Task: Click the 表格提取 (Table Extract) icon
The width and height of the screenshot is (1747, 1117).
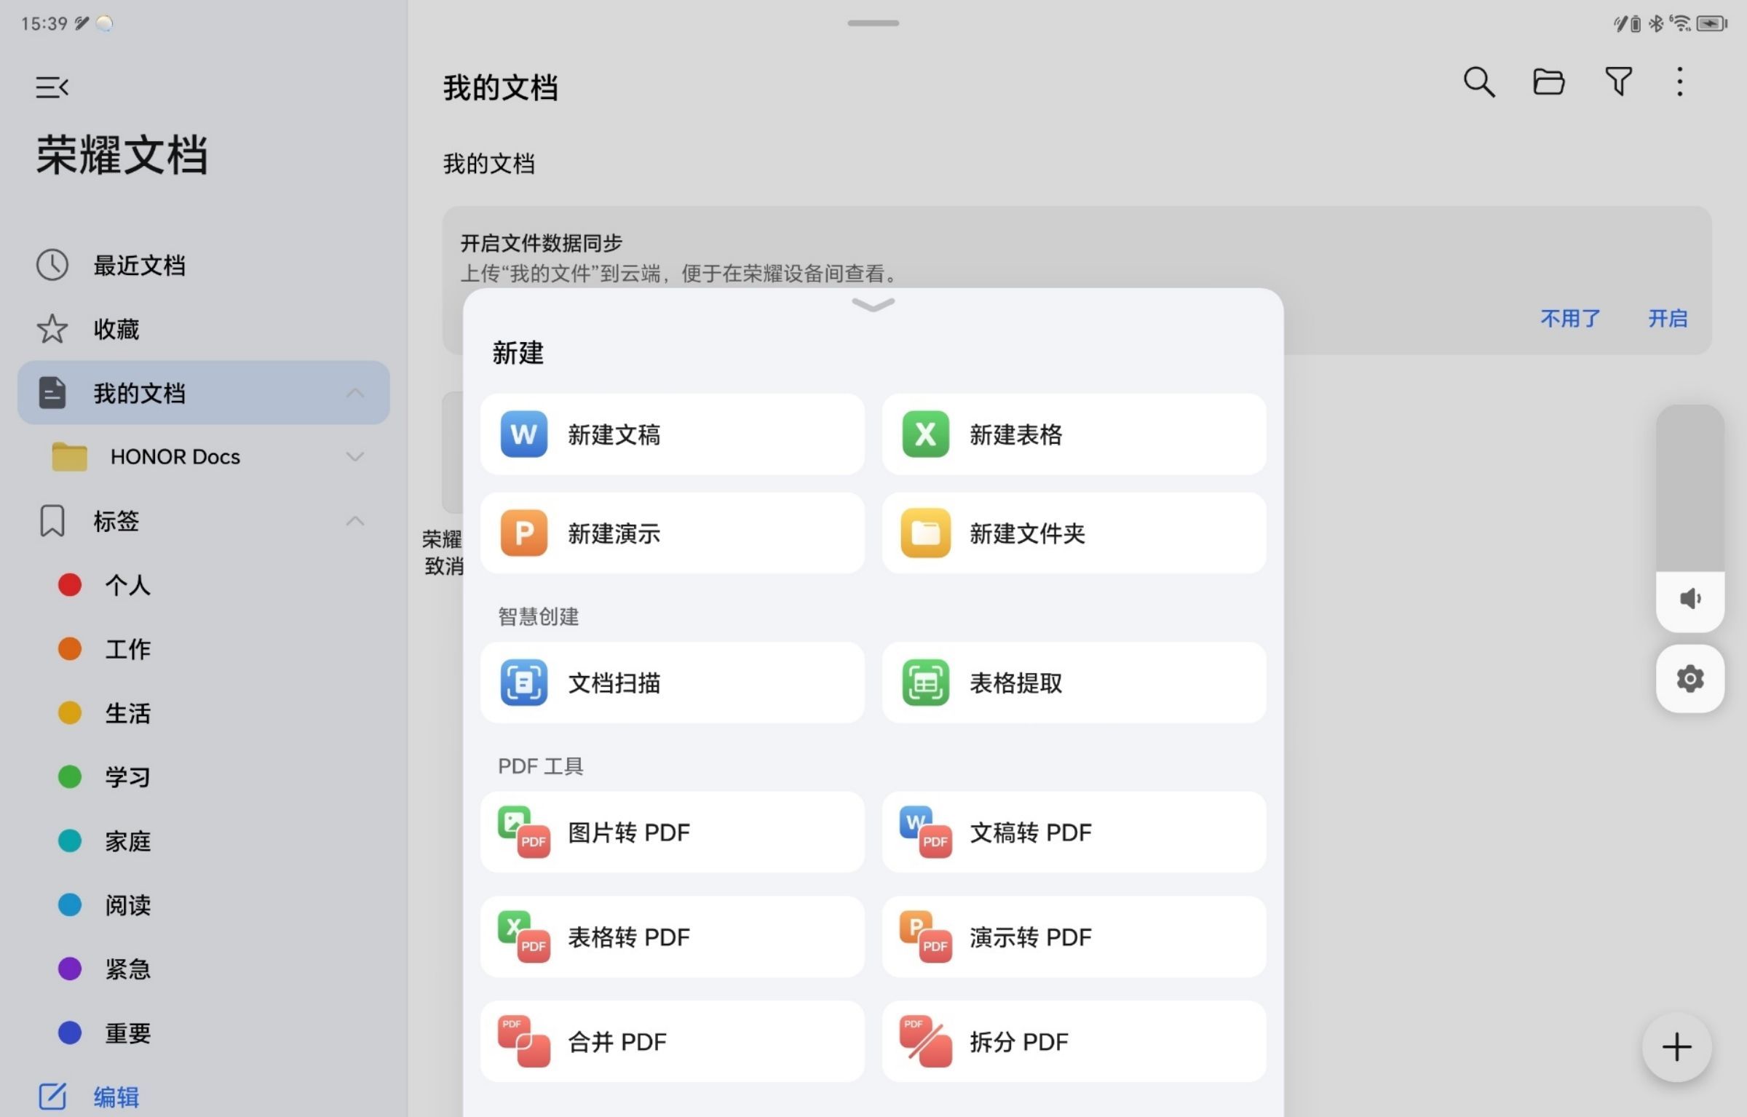Action: coord(926,683)
